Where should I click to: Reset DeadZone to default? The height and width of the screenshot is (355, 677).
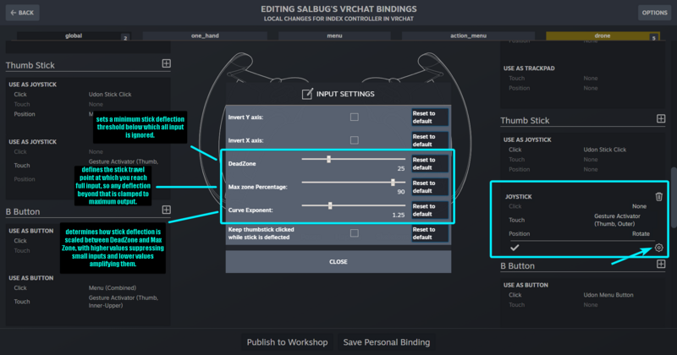click(x=430, y=164)
